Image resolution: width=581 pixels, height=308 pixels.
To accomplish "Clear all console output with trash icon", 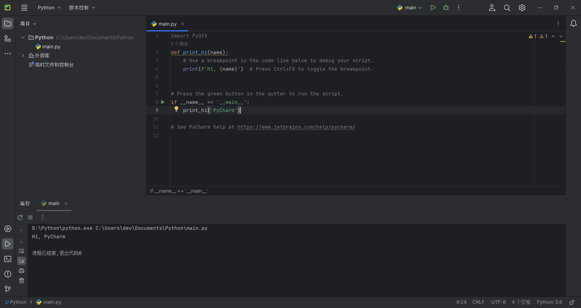I will 21,281.
